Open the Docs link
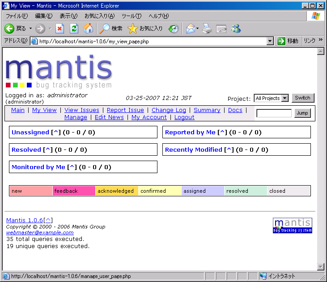The image size is (327, 282). [235, 110]
